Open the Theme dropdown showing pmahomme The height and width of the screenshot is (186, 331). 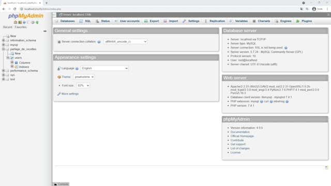[x=84, y=77]
